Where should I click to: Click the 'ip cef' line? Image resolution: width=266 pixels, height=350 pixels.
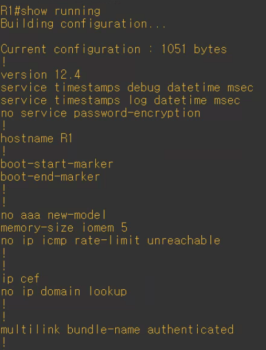20,279
